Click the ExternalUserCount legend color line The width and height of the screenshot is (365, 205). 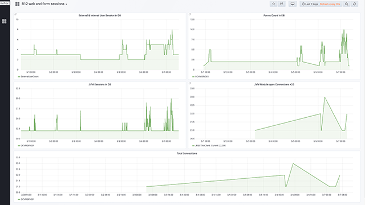point(19,76)
